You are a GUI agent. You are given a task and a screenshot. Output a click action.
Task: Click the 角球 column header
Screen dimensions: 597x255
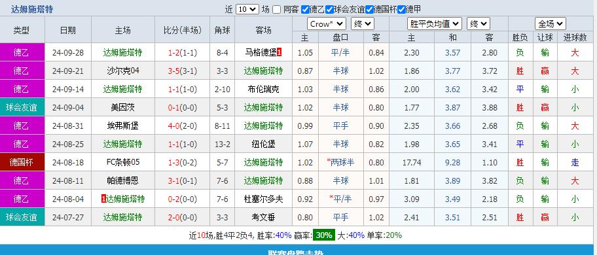click(222, 29)
